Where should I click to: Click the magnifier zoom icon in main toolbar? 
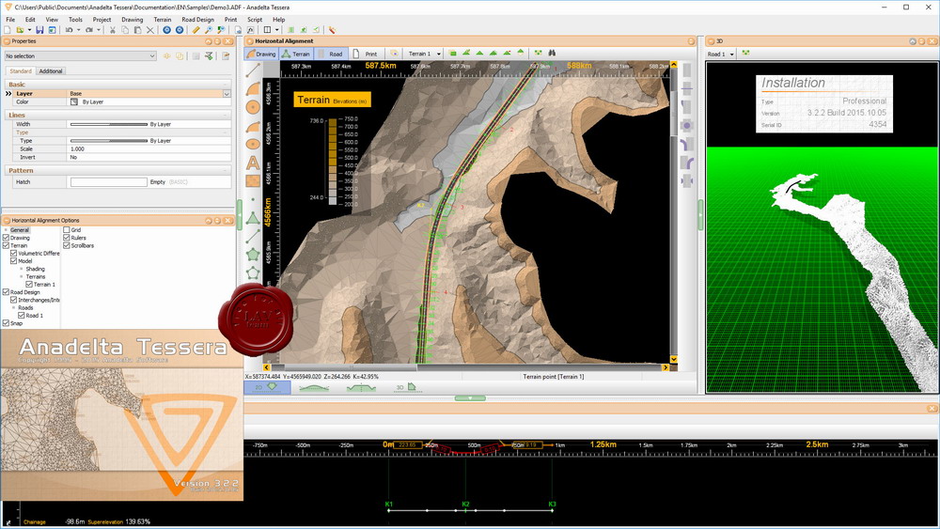pyautogui.click(x=208, y=29)
